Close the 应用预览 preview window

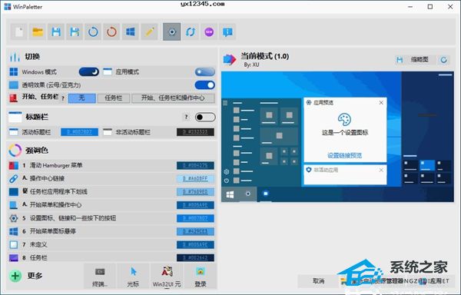click(x=381, y=102)
